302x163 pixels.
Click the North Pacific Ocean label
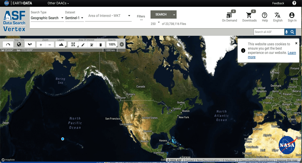(x=75, y=123)
